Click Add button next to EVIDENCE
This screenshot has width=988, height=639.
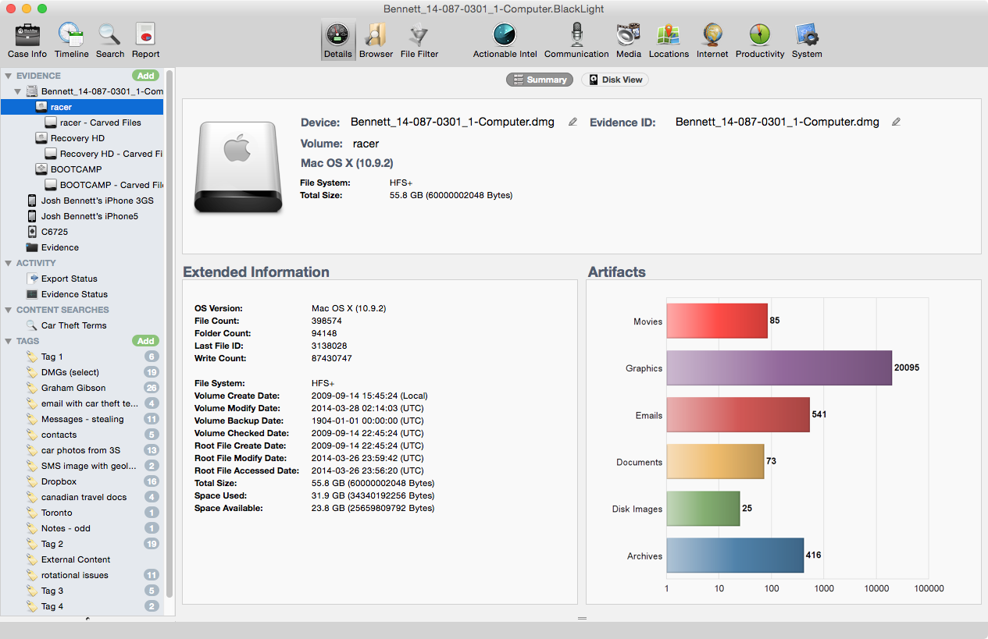145,76
